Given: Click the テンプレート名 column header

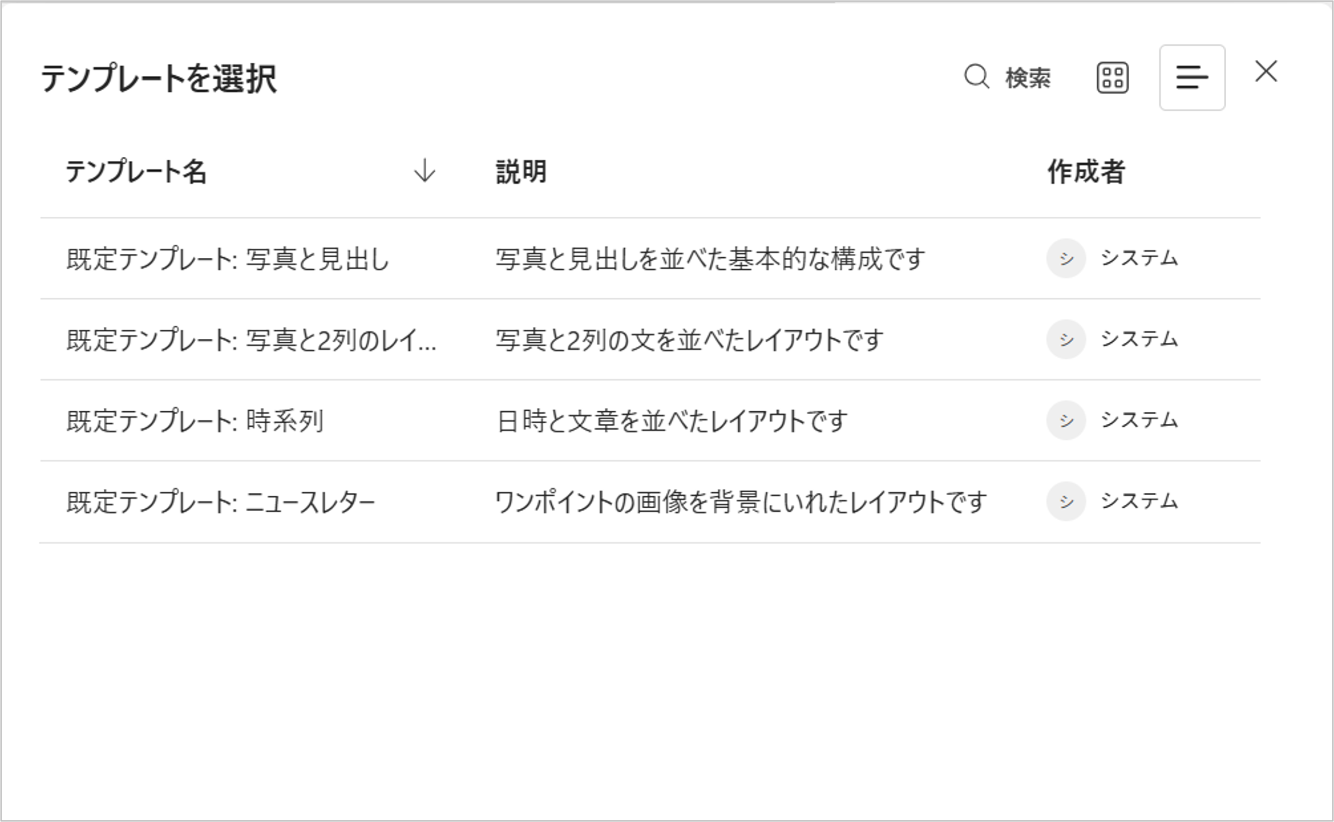Looking at the screenshot, I should [x=136, y=172].
